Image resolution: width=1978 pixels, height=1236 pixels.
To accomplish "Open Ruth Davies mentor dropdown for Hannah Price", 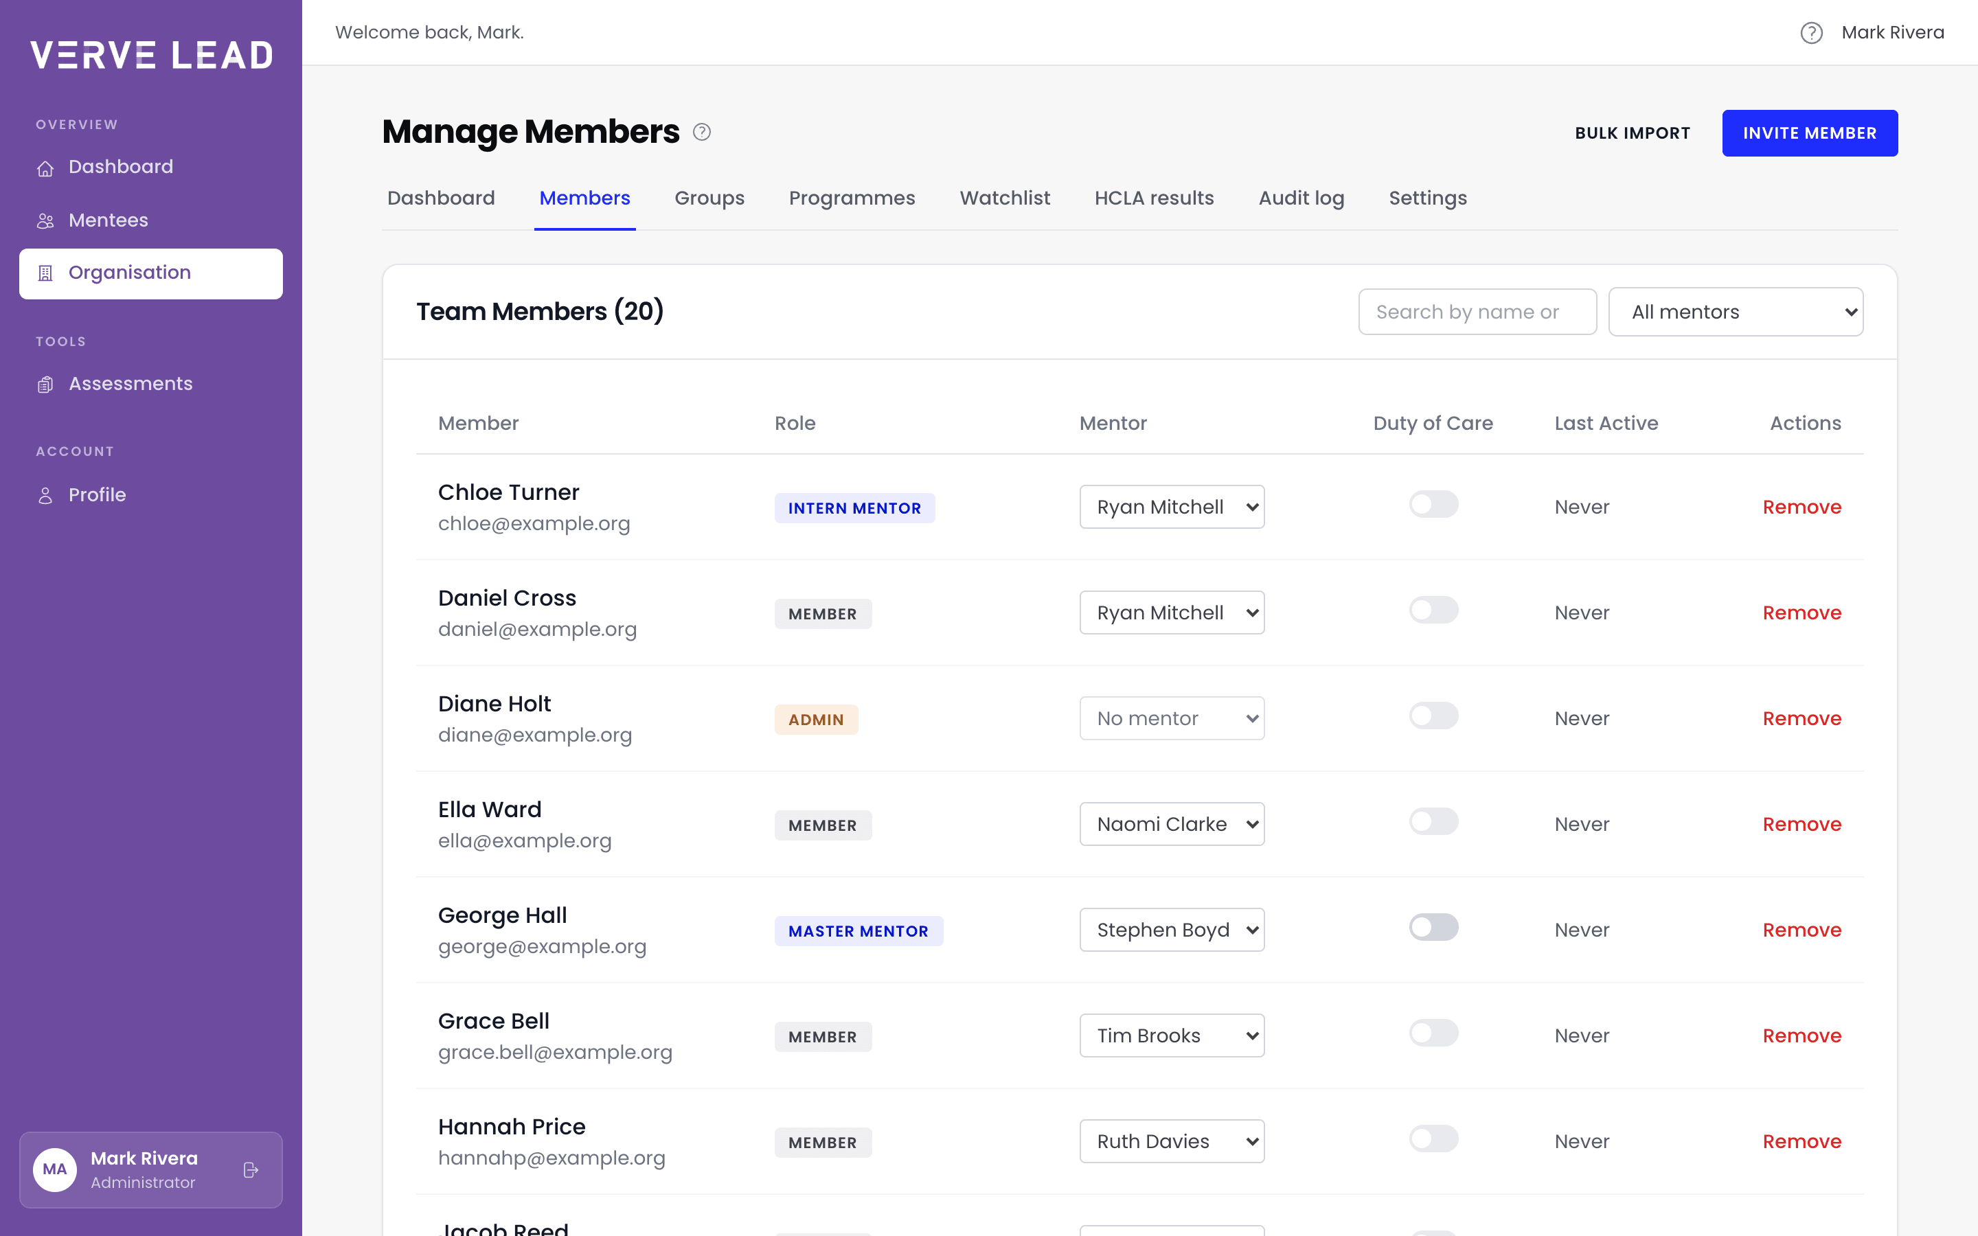I will (x=1172, y=1141).
